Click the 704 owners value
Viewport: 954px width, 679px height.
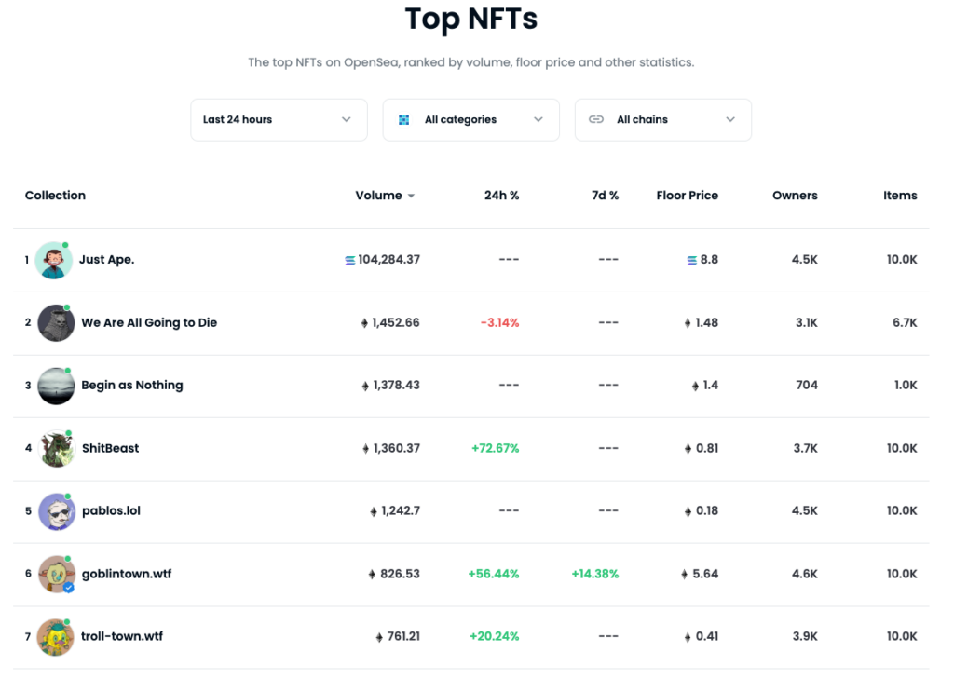coord(807,385)
